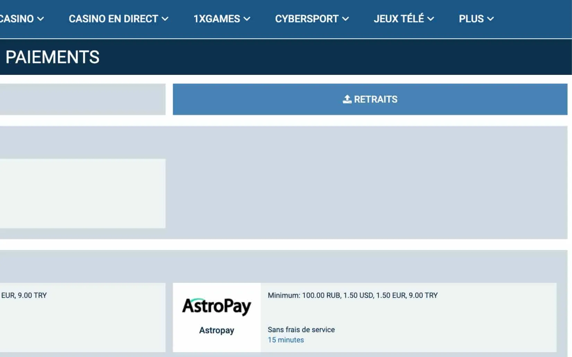Expand the chevron next to CASINO
Image resolution: width=572 pixels, height=357 pixels.
tap(41, 19)
